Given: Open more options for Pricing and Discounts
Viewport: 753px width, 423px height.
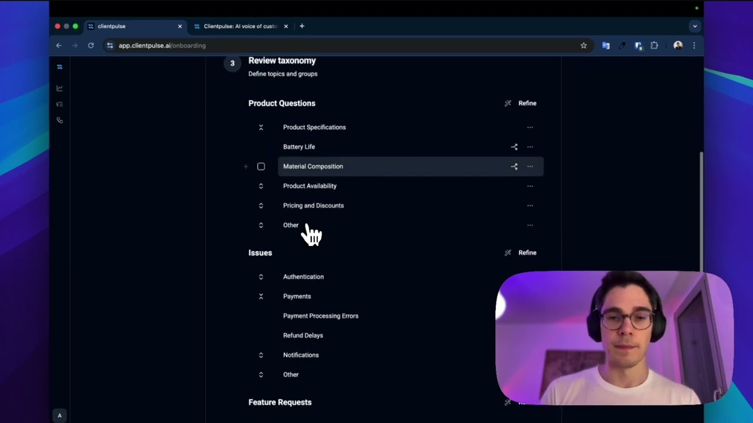Looking at the screenshot, I should pyautogui.click(x=530, y=206).
